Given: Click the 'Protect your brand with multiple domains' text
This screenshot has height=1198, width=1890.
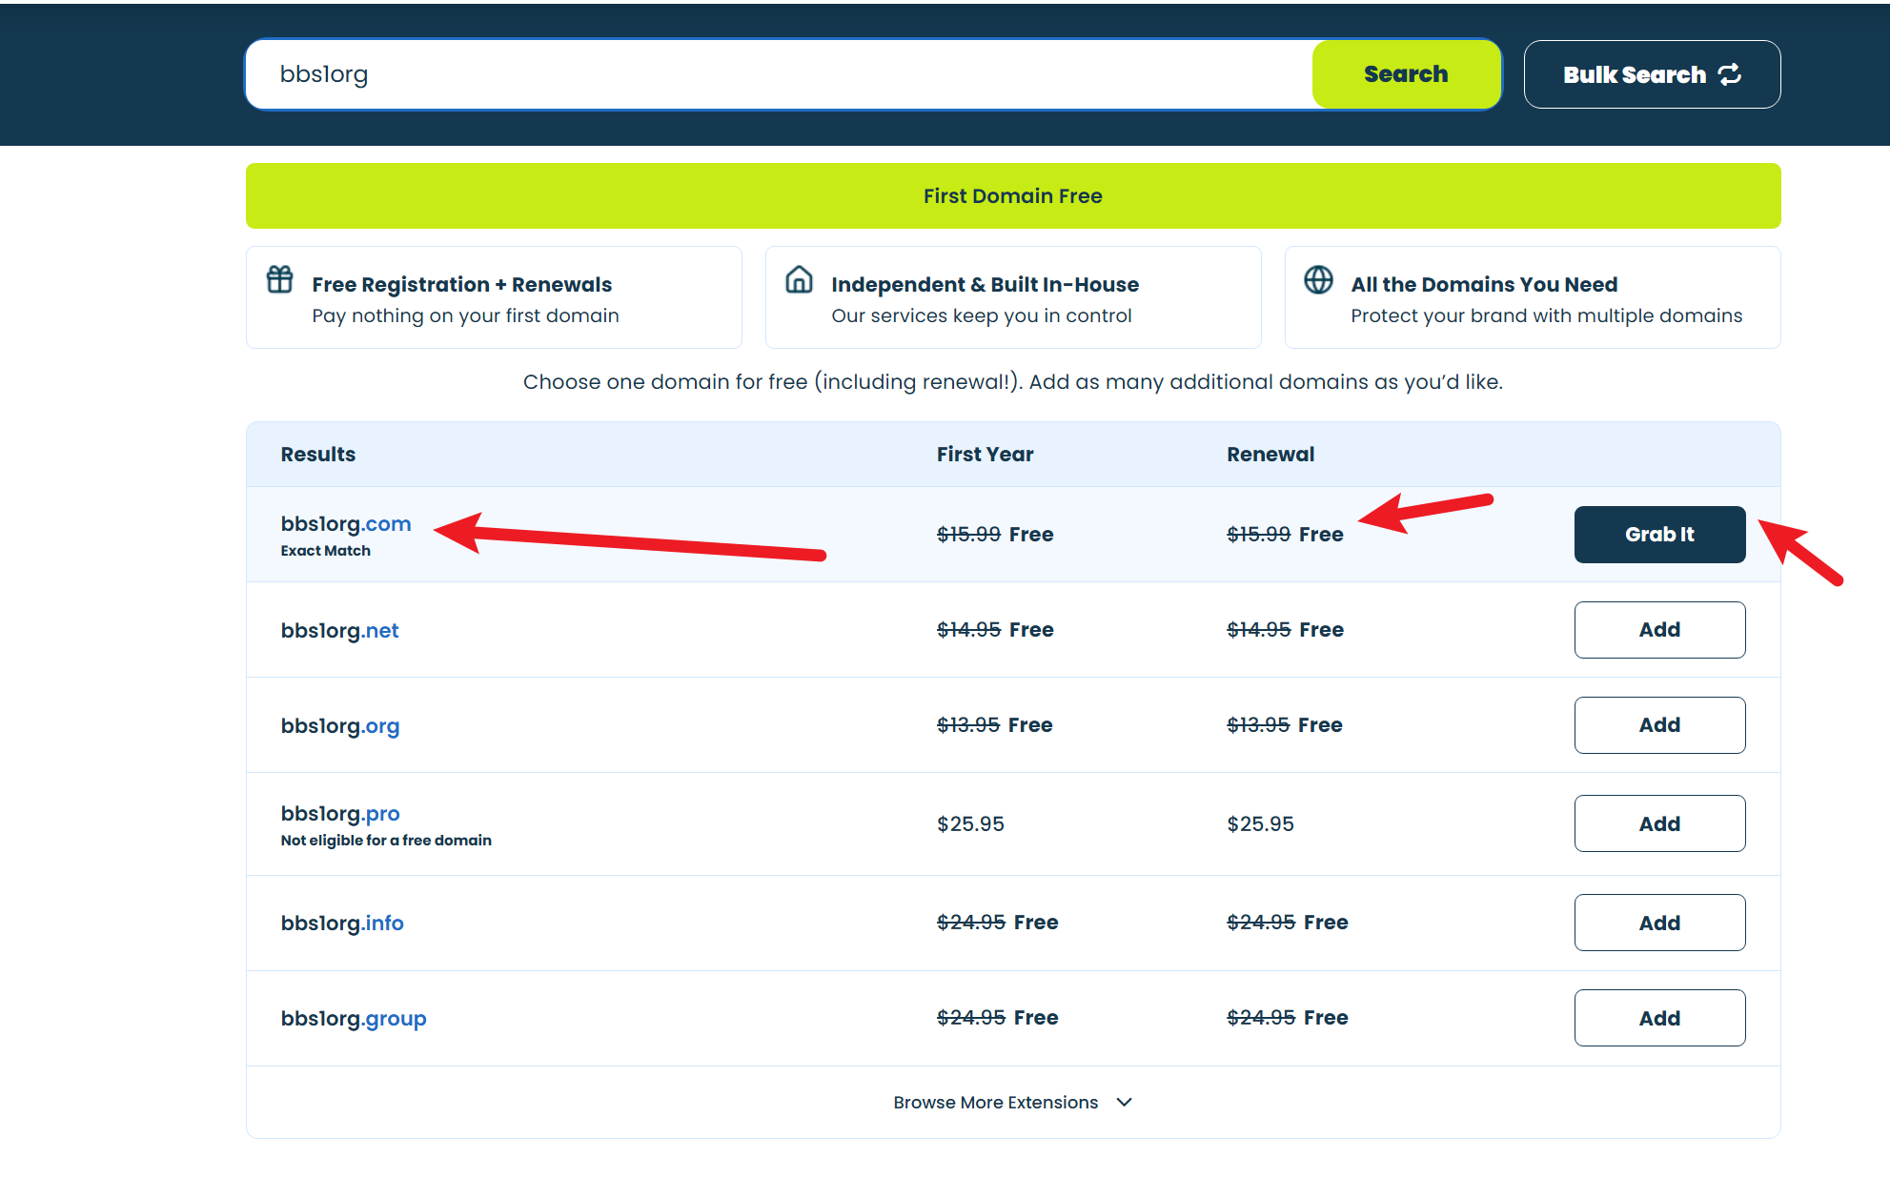Looking at the screenshot, I should 1546,315.
